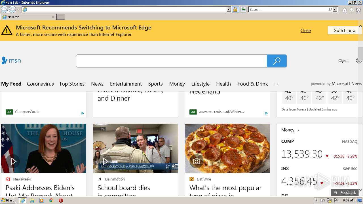This screenshot has height=204, width=363.
Task: Click AdChoices icon on msccruises ad
Action: pos(267,113)
